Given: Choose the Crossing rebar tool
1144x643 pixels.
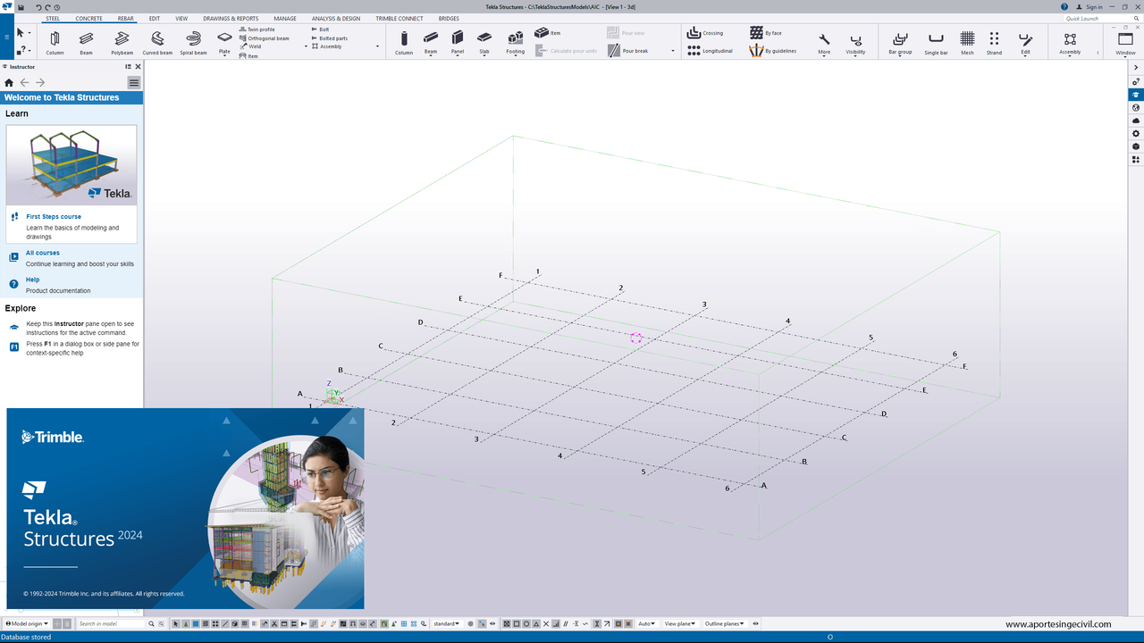Looking at the screenshot, I should pos(705,33).
